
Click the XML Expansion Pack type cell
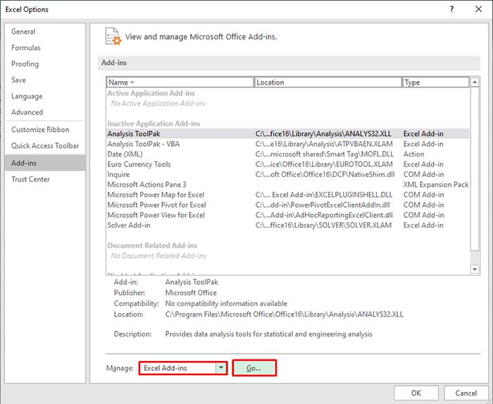436,185
